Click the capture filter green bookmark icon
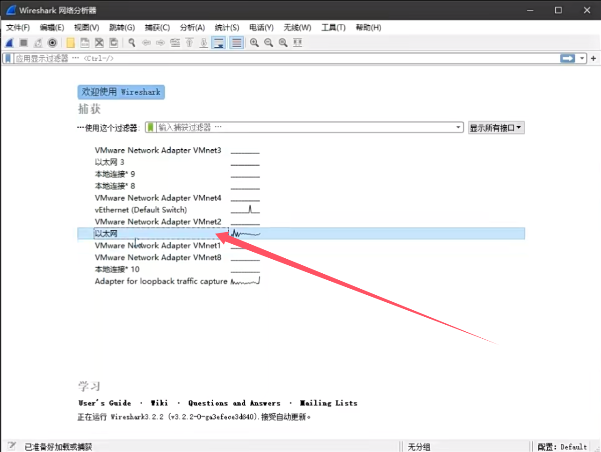This screenshot has width=601, height=452. point(151,127)
